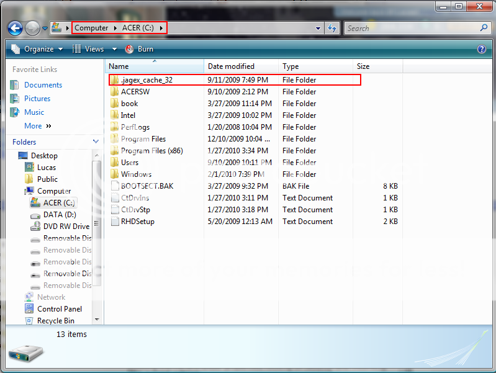Open Pictures favorite link

[x=37, y=99]
